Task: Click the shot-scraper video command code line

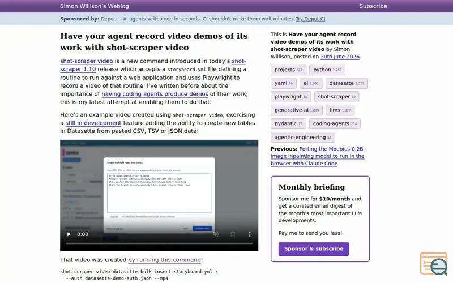Action: tap(139, 272)
